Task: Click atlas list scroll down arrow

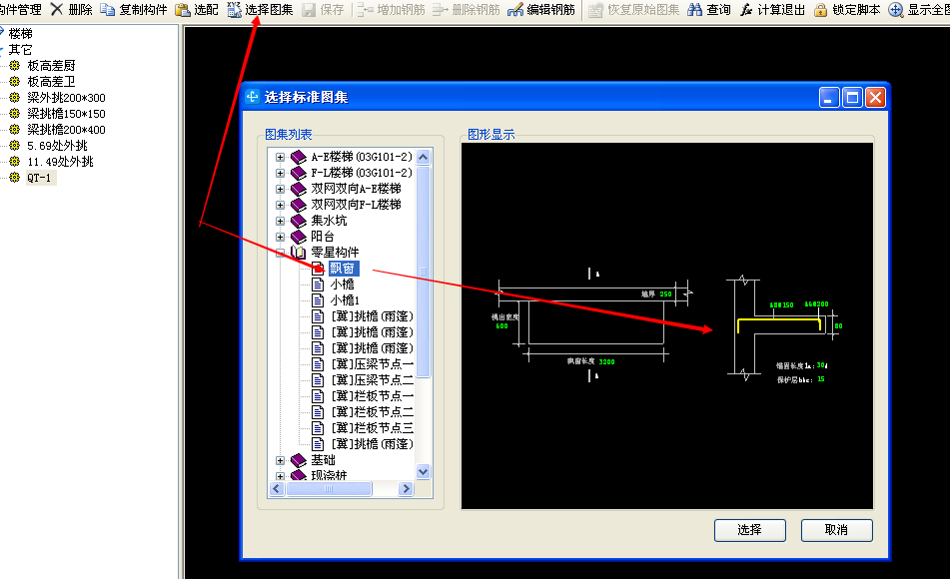Action: 423,471
